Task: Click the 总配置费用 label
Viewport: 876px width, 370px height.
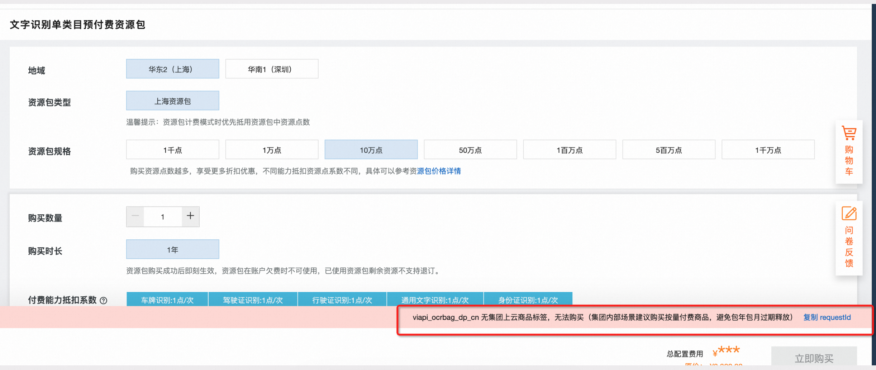Action: (x=685, y=354)
